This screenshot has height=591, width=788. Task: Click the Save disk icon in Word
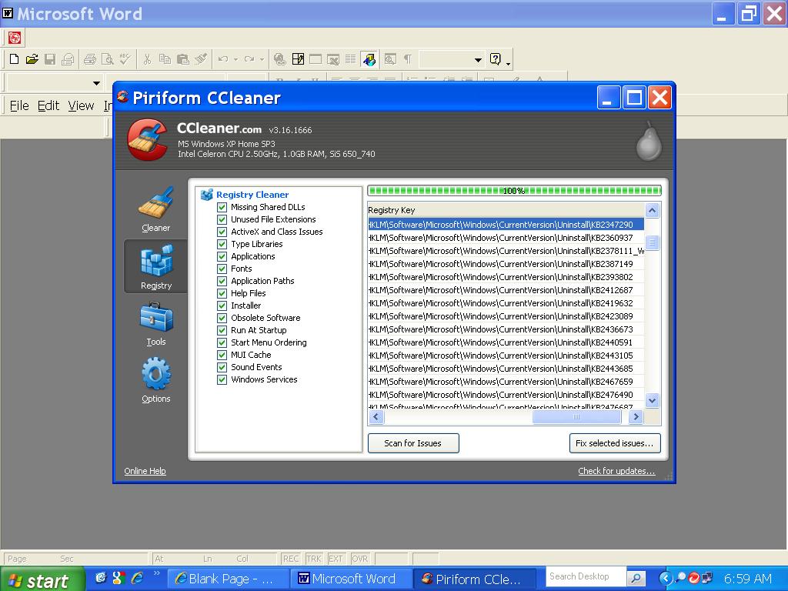click(x=50, y=59)
